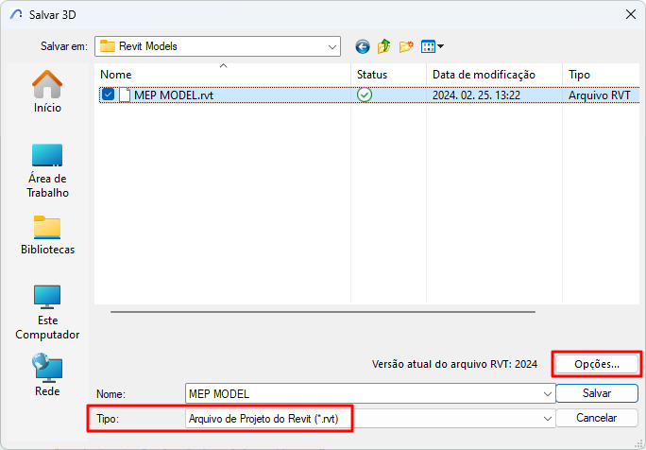Click the green sync status icon
This screenshot has height=450, width=646.
365,95
